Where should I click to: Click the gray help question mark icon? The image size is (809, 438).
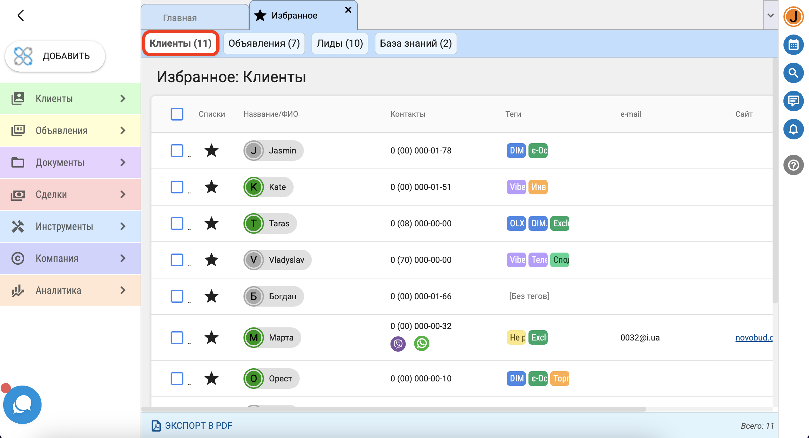coord(793,165)
